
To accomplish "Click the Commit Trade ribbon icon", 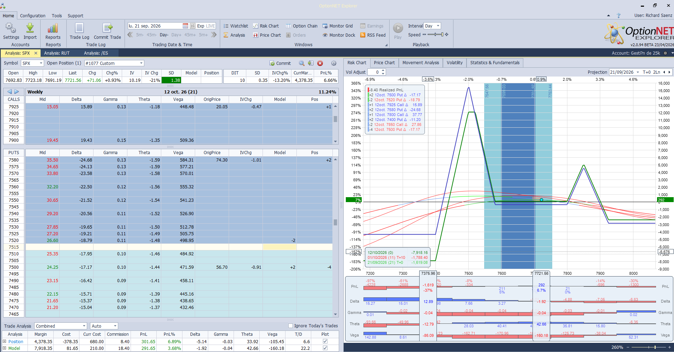I will 107,31.
